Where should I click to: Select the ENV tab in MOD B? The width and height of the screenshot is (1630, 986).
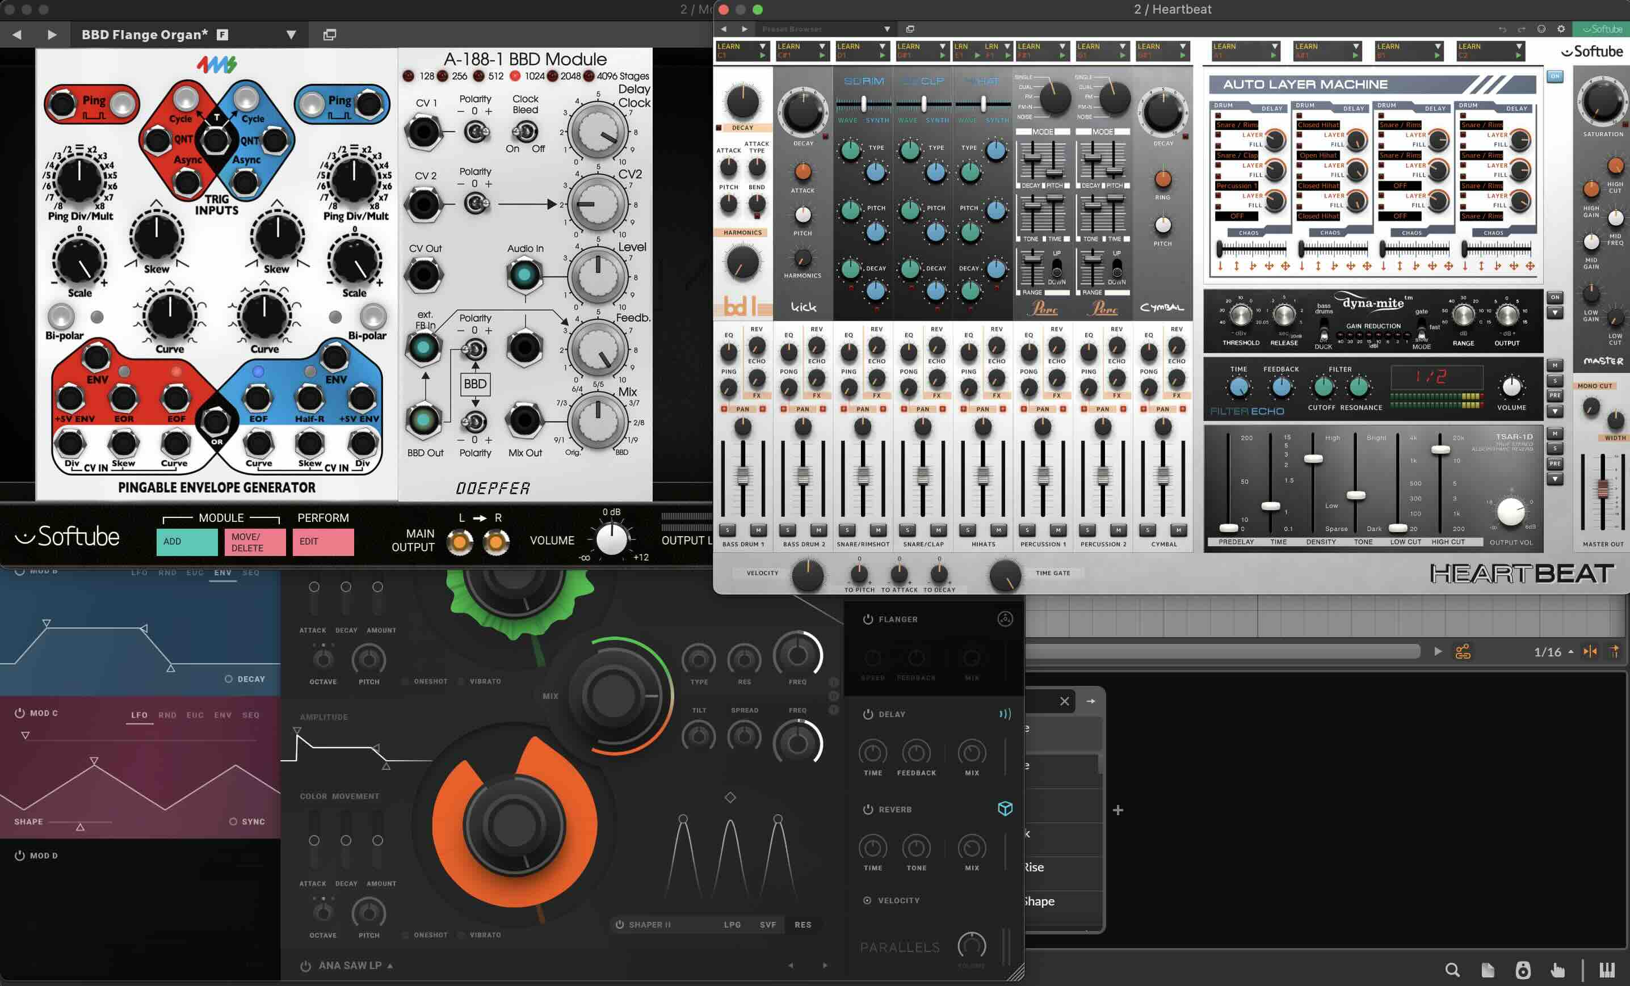[x=222, y=572]
